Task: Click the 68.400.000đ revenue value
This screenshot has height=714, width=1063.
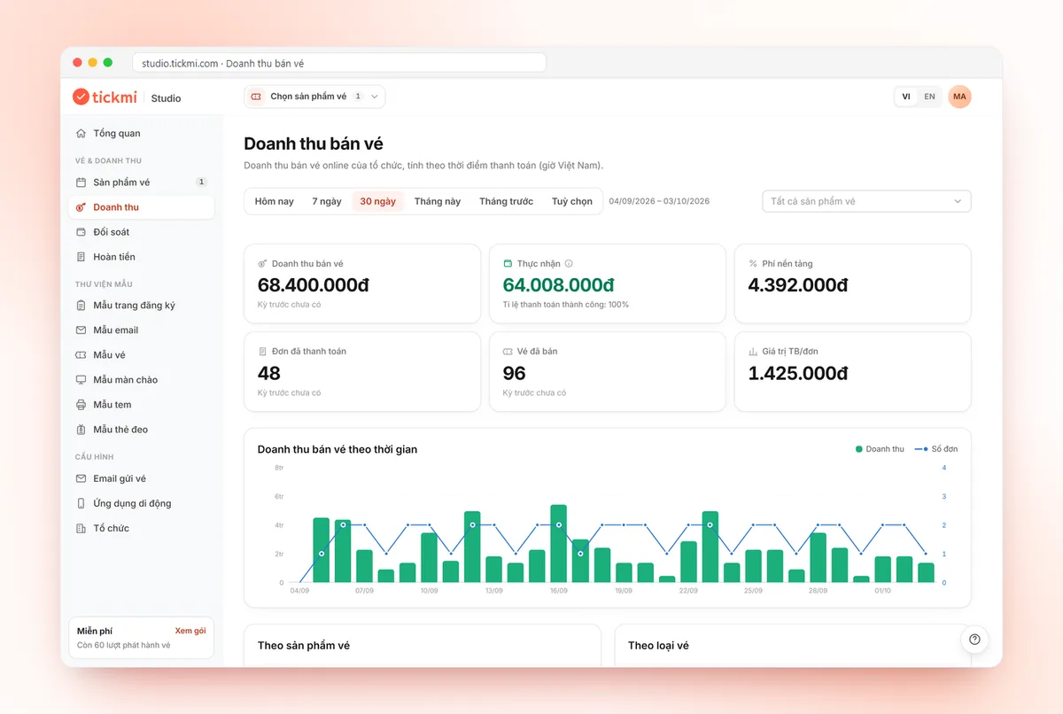Action: tap(314, 284)
